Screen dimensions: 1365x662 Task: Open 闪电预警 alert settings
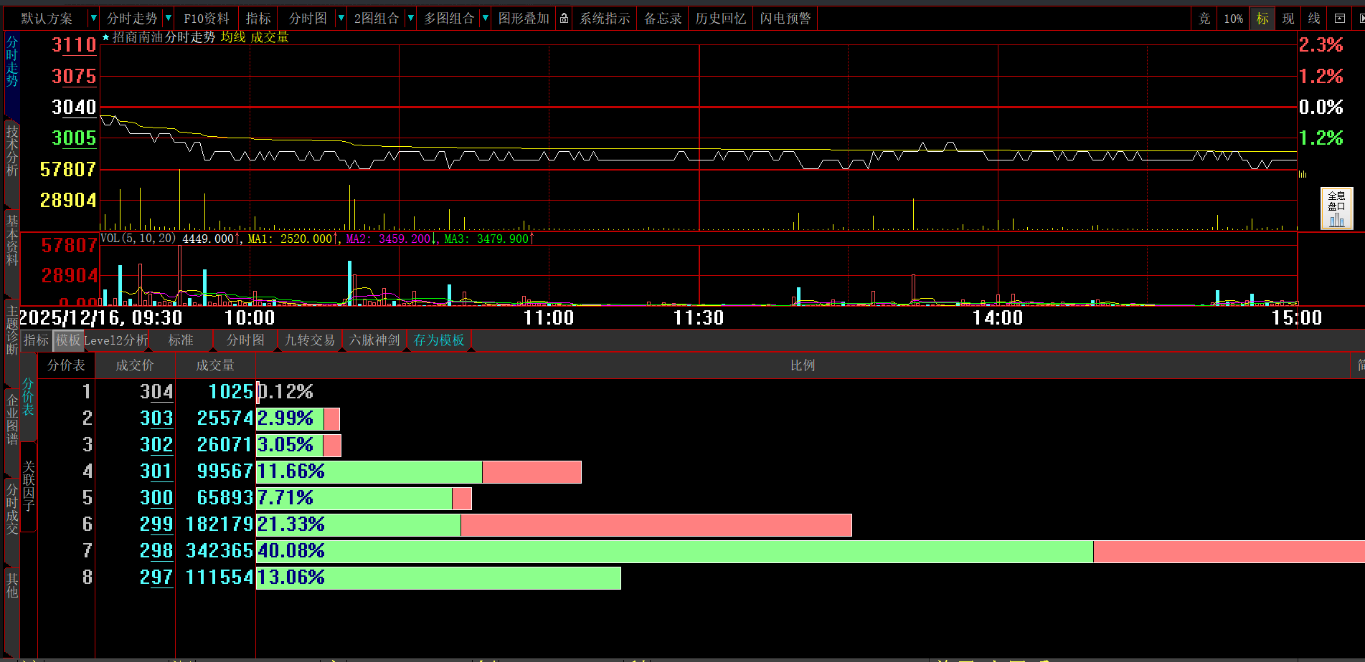point(785,19)
